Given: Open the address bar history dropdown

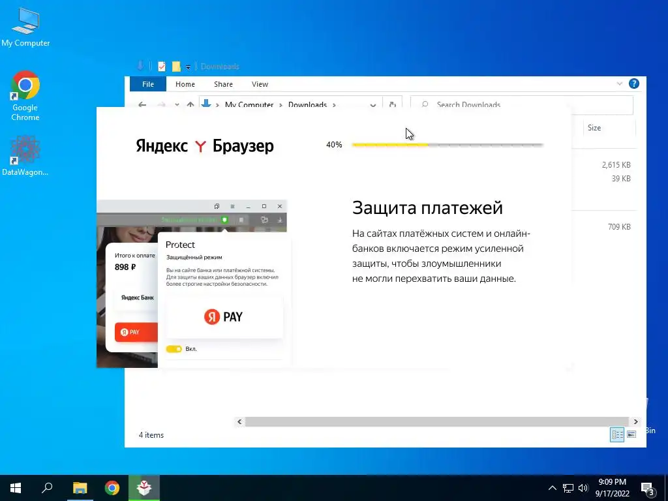Looking at the screenshot, I should [372, 105].
